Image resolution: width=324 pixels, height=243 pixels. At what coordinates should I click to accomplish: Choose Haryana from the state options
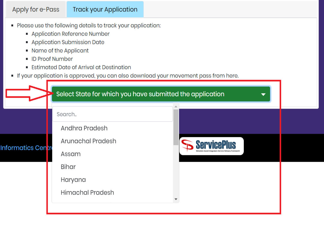73,180
